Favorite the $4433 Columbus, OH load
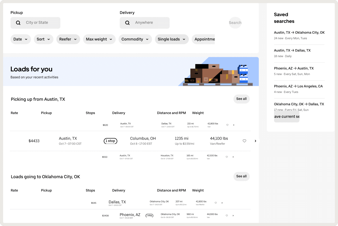The width and height of the screenshot is (338, 226). tap(244, 141)
